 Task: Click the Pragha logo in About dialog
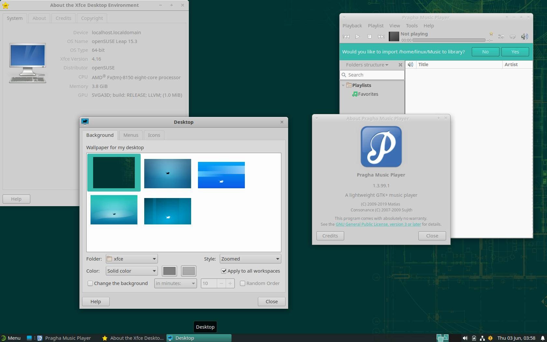(381, 147)
